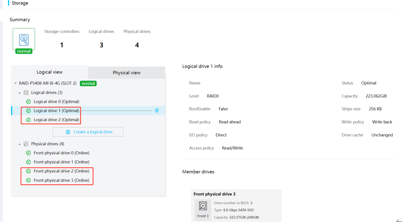Image resolution: width=402 pixels, height=222 pixels.
Task: Switch to the Logical view tab
Action: point(50,72)
